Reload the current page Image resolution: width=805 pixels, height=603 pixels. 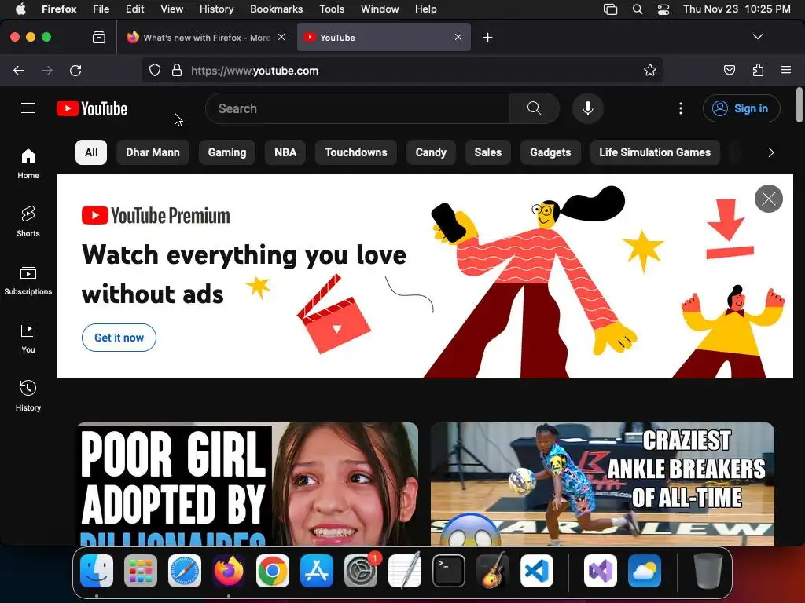coord(75,70)
